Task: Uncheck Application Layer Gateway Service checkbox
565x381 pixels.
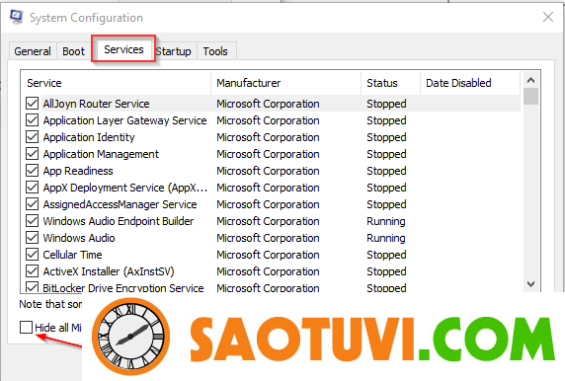Action: pos(32,120)
